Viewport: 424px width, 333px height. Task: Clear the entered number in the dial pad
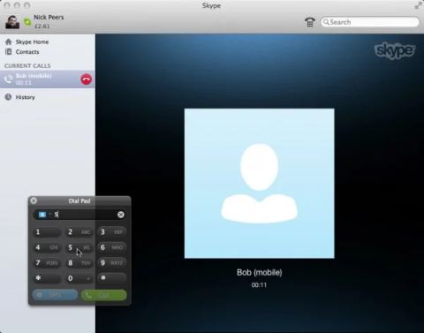click(x=121, y=215)
